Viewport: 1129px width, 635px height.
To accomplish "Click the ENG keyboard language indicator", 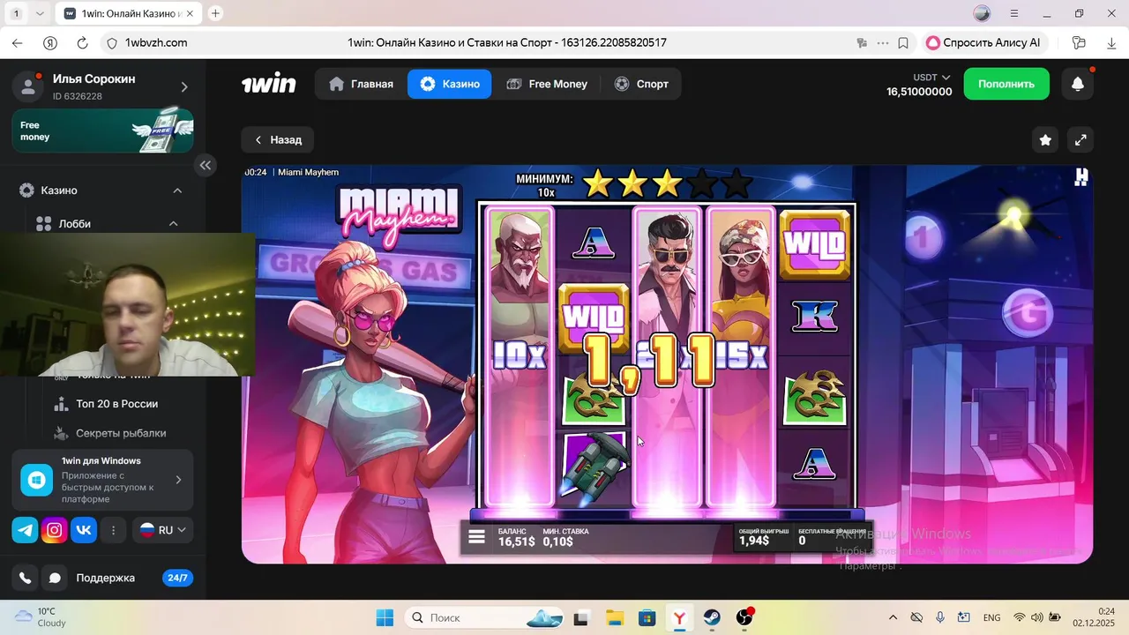I will [991, 617].
